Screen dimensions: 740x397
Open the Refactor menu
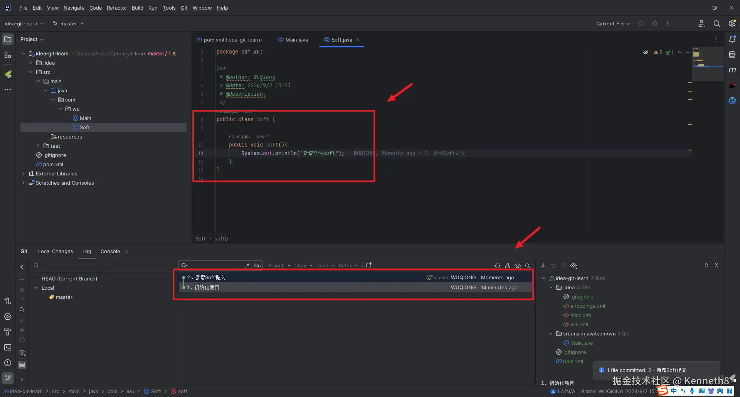(117, 8)
